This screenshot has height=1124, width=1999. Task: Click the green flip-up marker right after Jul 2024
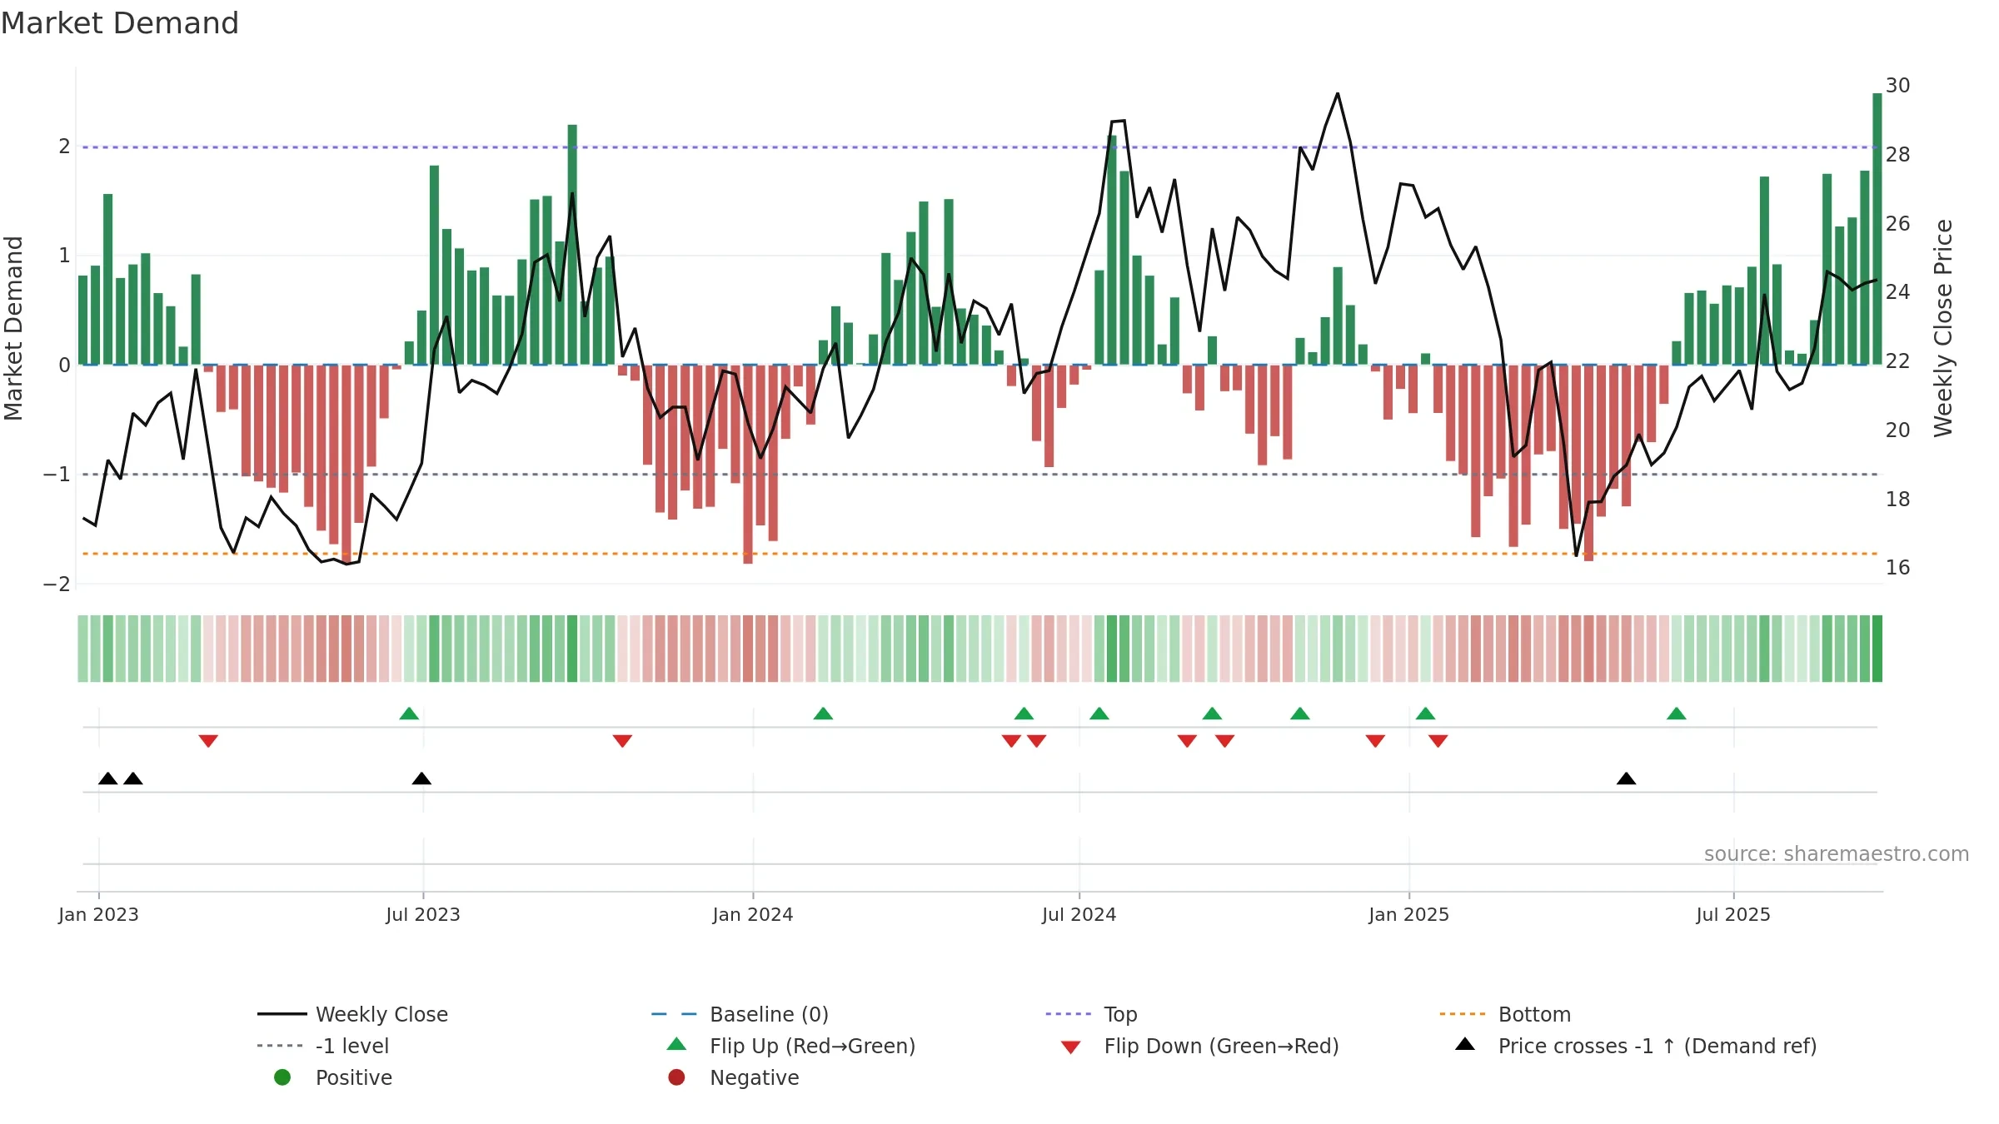tap(1099, 714)
